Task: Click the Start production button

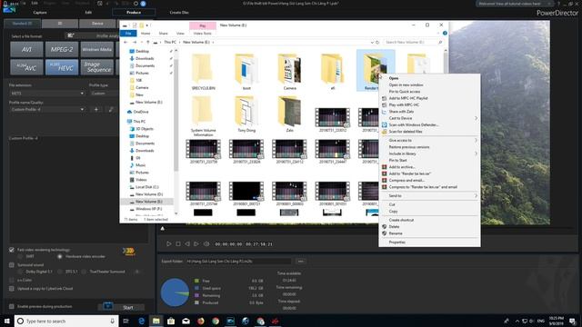Action: tap(128, 307)
